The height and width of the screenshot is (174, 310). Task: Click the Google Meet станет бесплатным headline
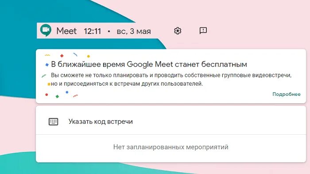tap(149, 64)
